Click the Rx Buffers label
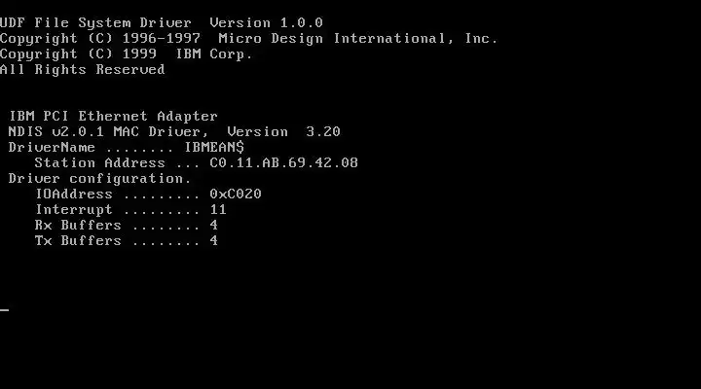The width and height of the screenshot is (701, 389). [x=78, y=226]
